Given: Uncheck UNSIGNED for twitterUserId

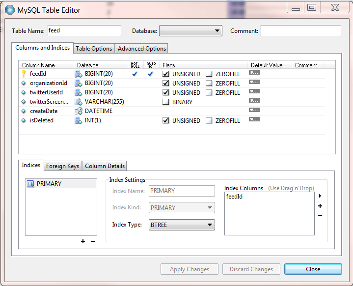Looking at the screenshot, I should point(165,92).
